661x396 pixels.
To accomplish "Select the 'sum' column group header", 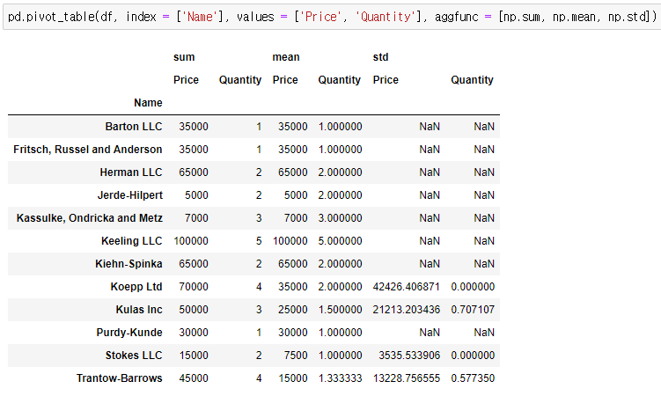I will [x=184, y=57].
